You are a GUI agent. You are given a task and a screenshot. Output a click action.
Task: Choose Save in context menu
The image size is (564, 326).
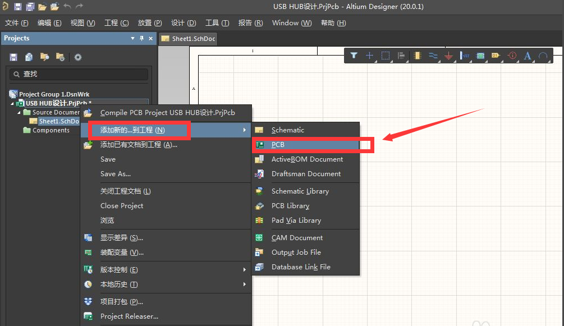[x=166, y=159]
